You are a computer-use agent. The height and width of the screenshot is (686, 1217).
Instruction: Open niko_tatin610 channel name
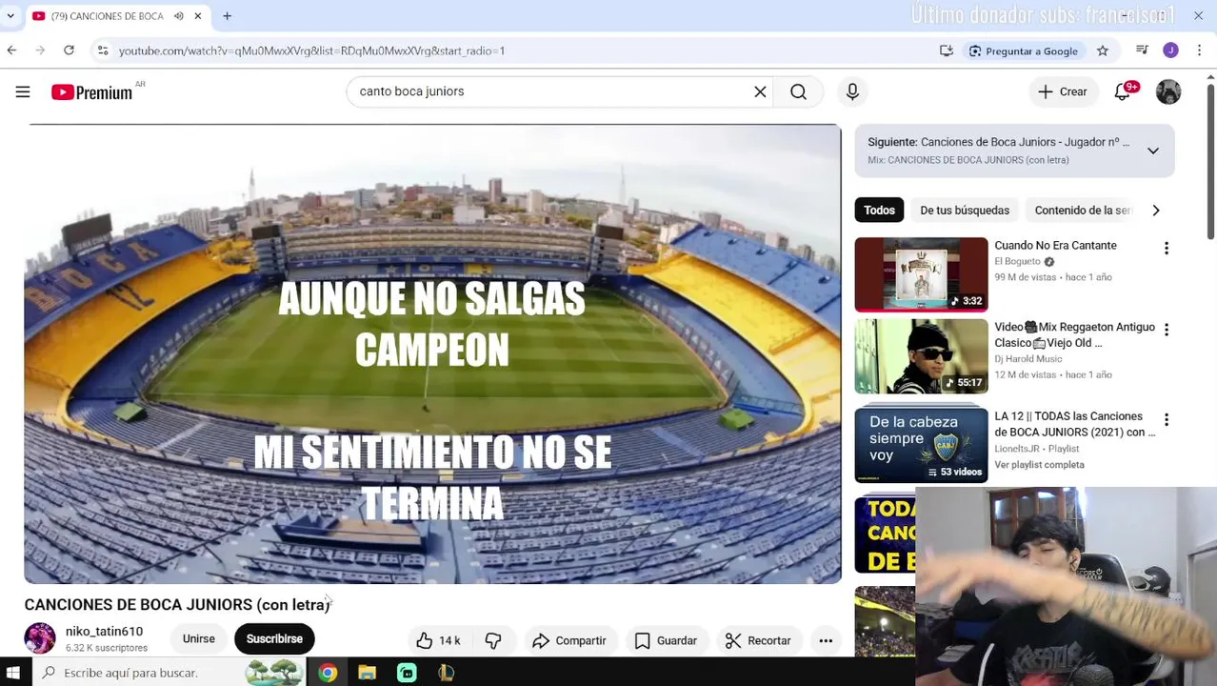pos(104,632)
